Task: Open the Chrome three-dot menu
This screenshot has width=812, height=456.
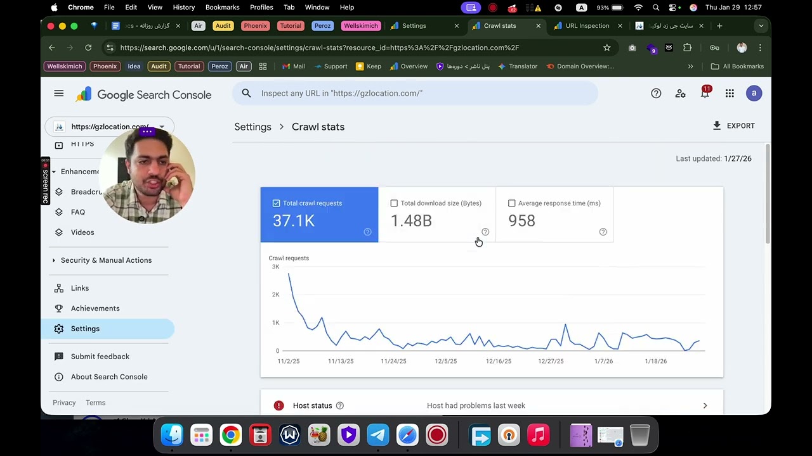Action: (x=760, y=47)
